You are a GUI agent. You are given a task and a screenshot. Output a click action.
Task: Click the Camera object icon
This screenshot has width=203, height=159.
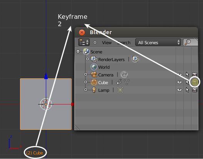click(94, 75)
